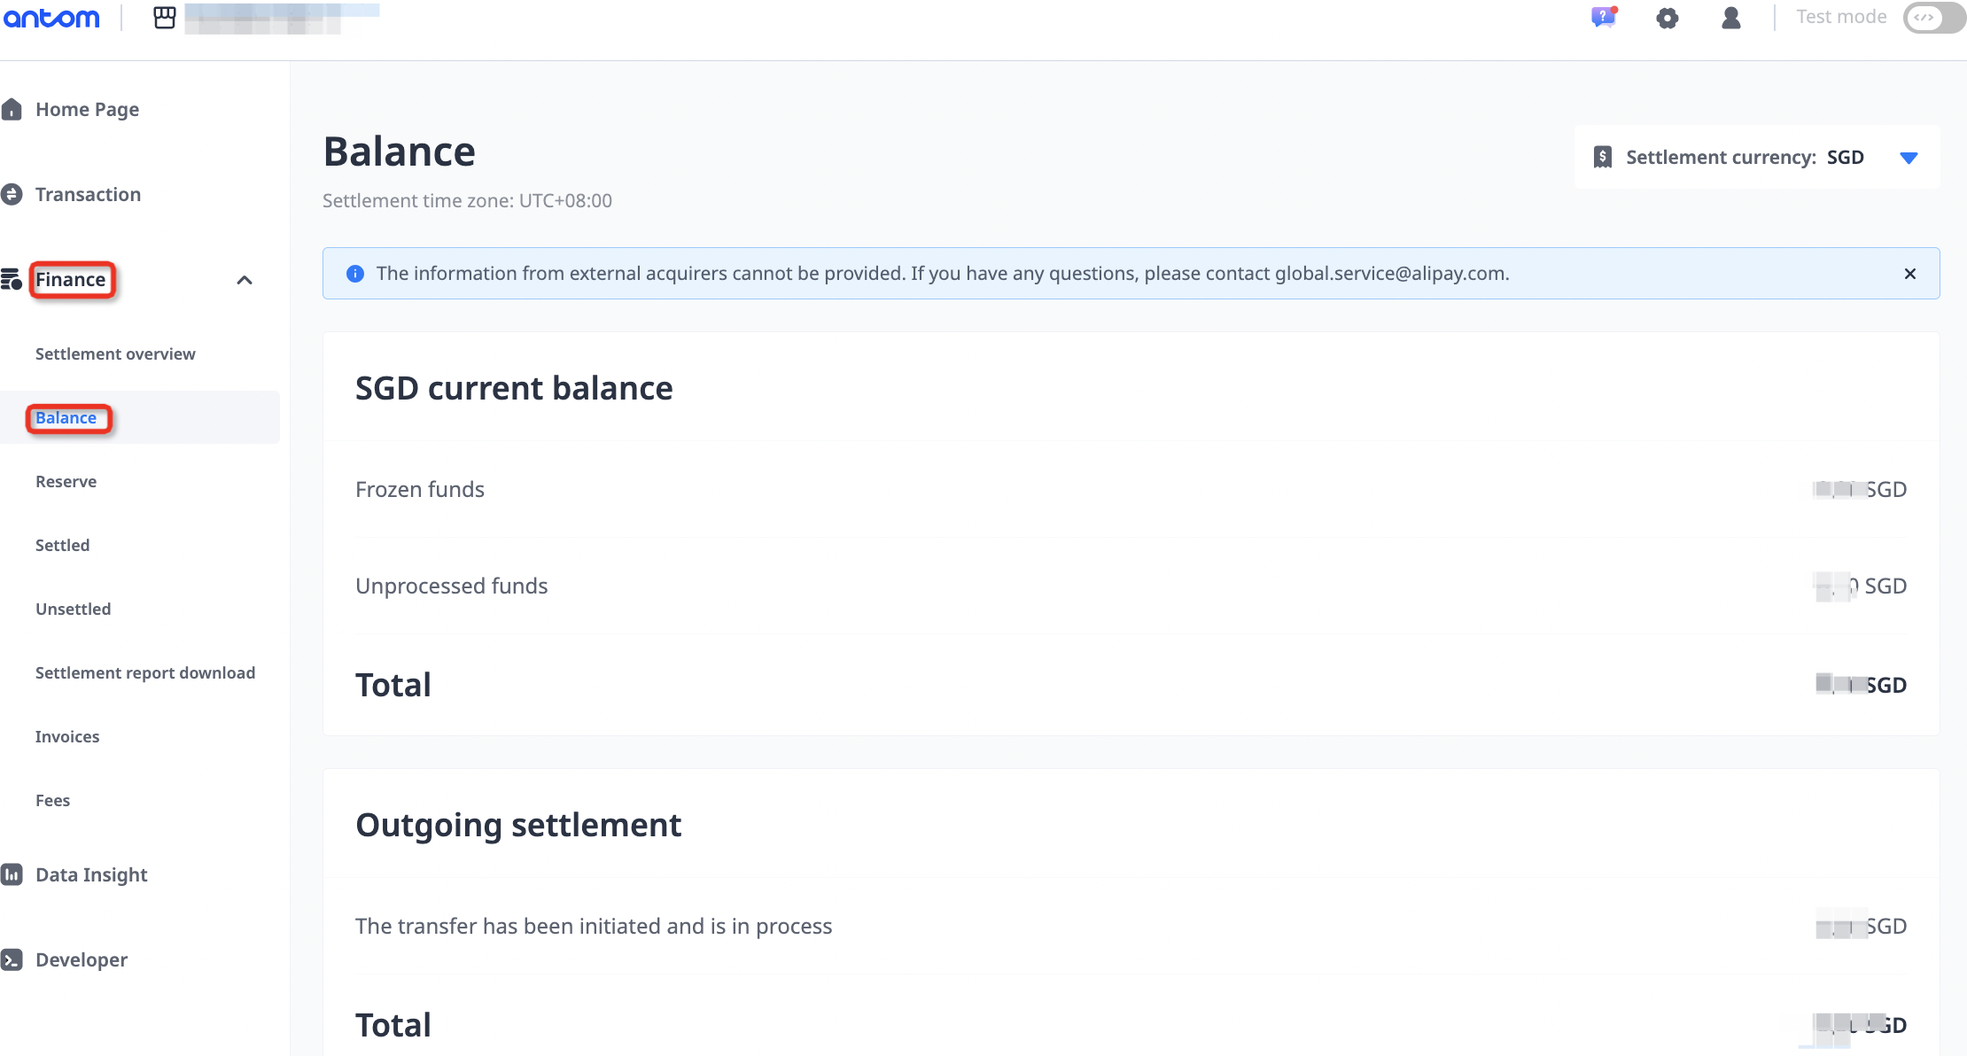Open Settlement report download
The height and width of the screenshot is (1056, 1967).
145,673
